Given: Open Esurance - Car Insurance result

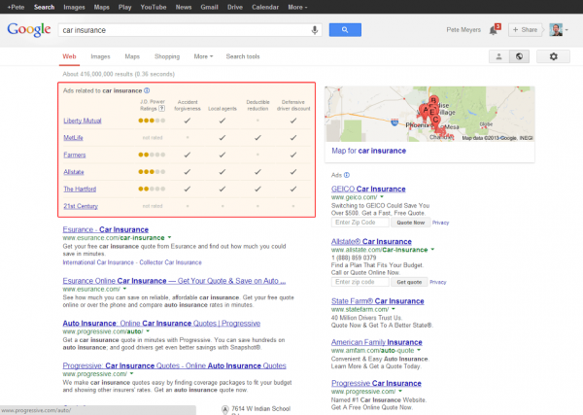Looking at the screenshot, I should click(106, 229).
